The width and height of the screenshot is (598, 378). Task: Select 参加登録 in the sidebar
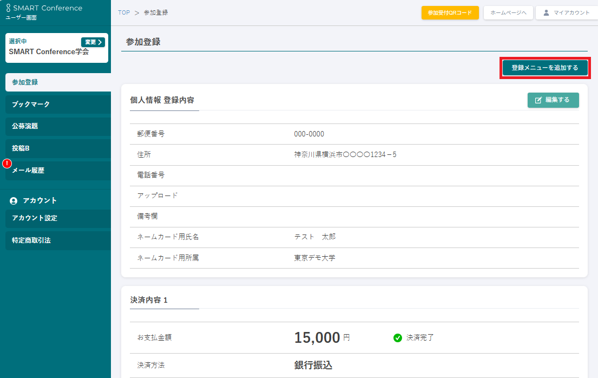57,82
